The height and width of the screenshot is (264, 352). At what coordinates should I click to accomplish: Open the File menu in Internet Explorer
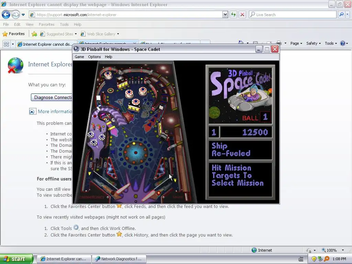[x=6, y=24]
